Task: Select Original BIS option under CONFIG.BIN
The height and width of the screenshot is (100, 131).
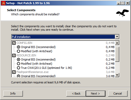Action: [18, 47]
